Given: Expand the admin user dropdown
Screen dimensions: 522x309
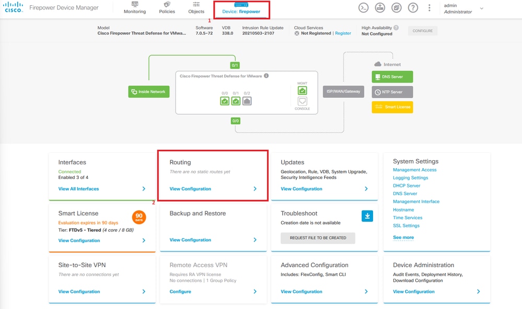Looking at the screenshot, I should coord(481,9).
